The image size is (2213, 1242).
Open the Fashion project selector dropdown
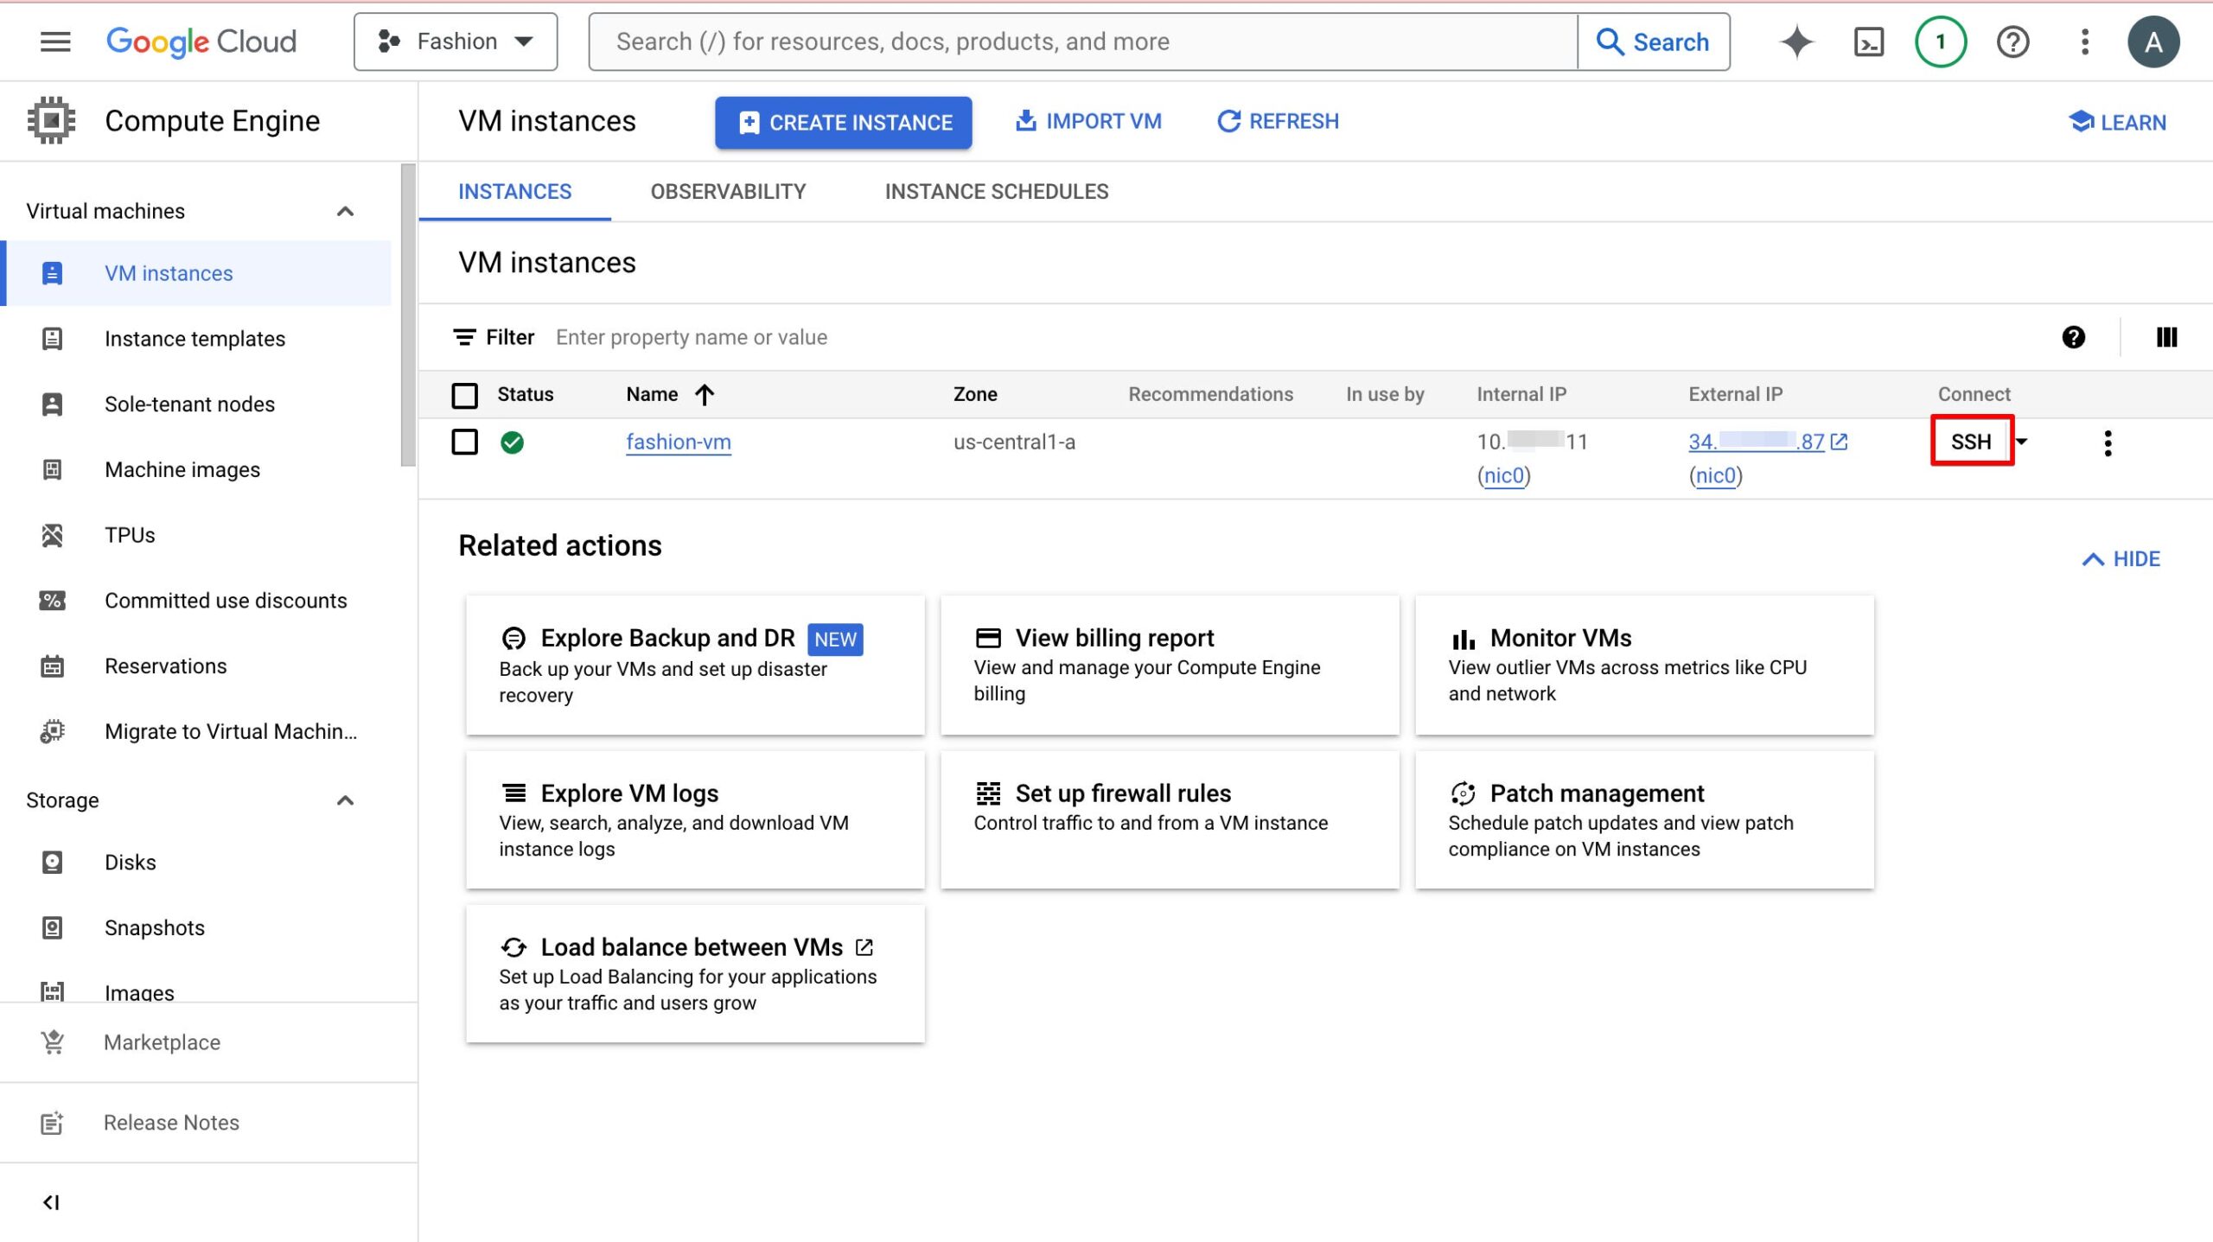click(456, 41)
